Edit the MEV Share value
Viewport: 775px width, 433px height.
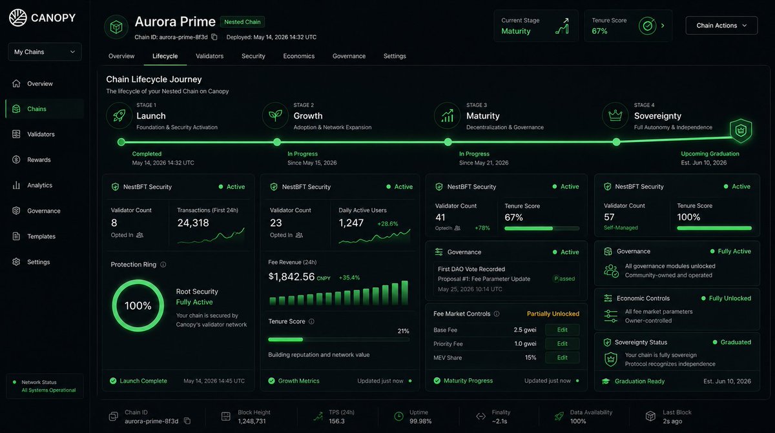563,357
